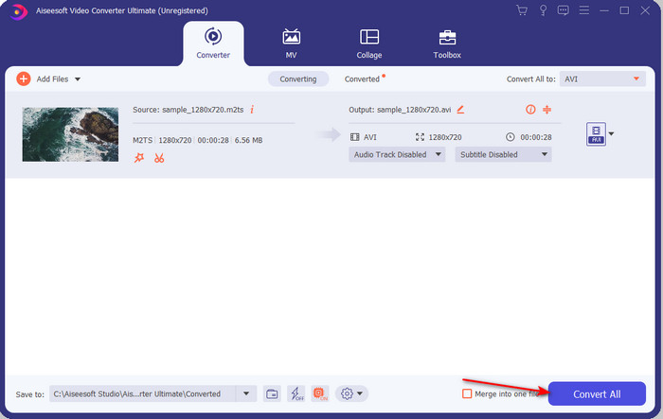Click the 6.56 MB file size text
The width and height of the screenshot is (663, 419).
(x=248, y=140)
